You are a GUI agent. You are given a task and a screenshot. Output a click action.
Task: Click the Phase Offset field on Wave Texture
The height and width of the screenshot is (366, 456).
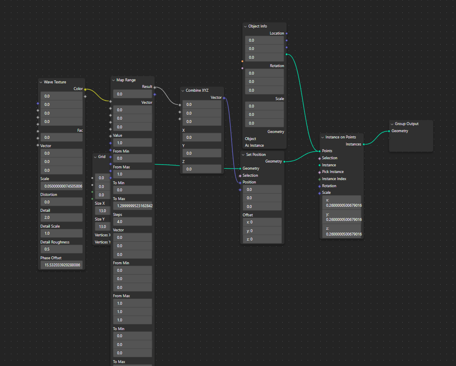coord(61,265)
